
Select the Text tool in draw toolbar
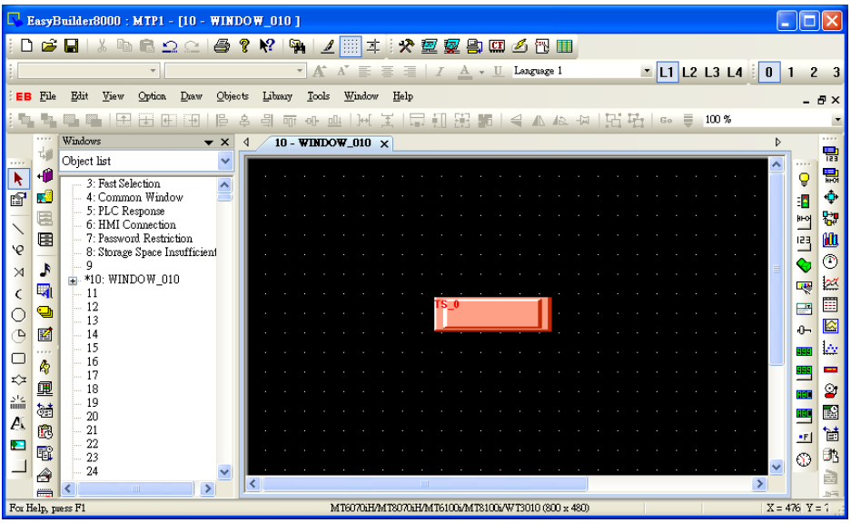(18, 423)
